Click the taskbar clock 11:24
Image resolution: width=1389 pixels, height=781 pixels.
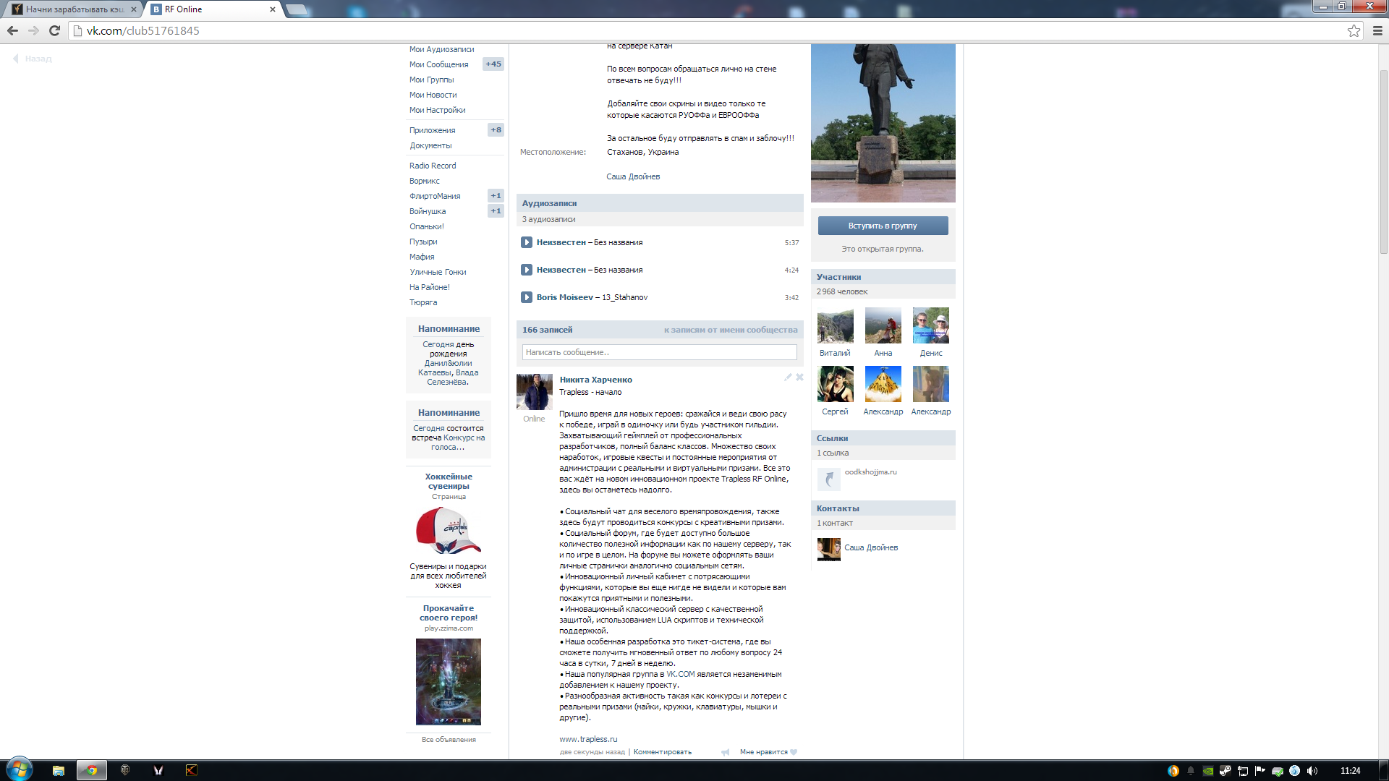pyautogui.click(x=1350, y=771)
